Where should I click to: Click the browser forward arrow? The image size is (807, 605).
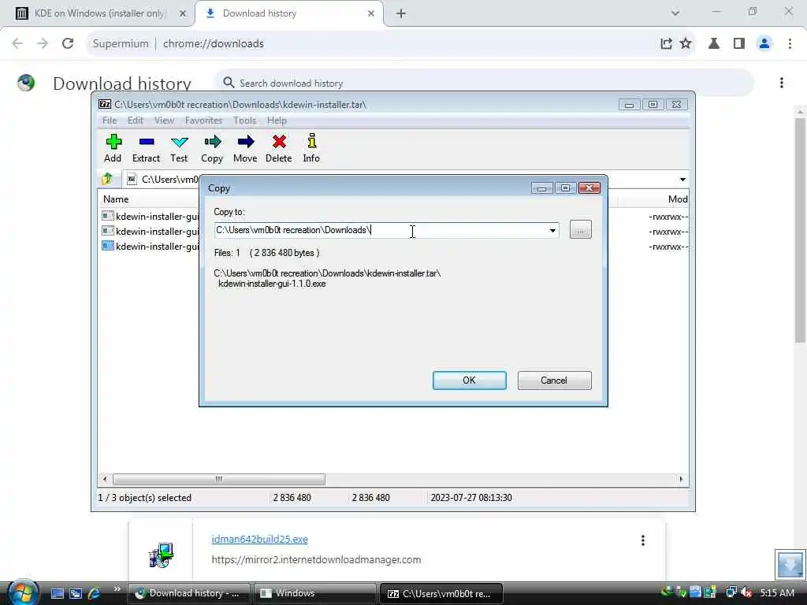[x=43, y=43]
